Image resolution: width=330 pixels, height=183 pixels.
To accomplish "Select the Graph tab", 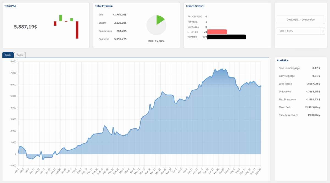I will point(8,55).
